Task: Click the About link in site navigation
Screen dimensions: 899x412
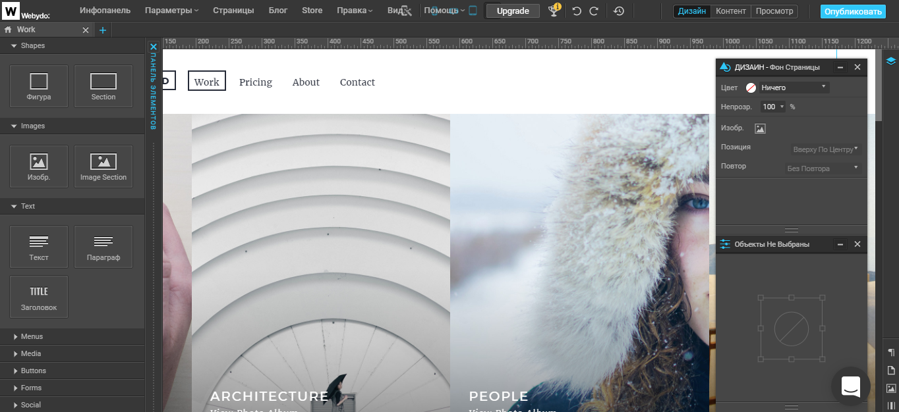Action: click(306, 82)
